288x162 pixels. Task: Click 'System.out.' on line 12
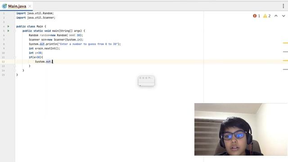tap(43, 62)
